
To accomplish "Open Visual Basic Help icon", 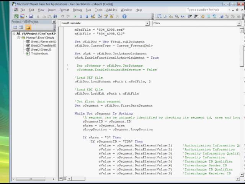I will 124,16.
